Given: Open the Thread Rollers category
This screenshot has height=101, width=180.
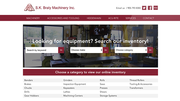Looking at the screenshot, I should coord(137,80).
